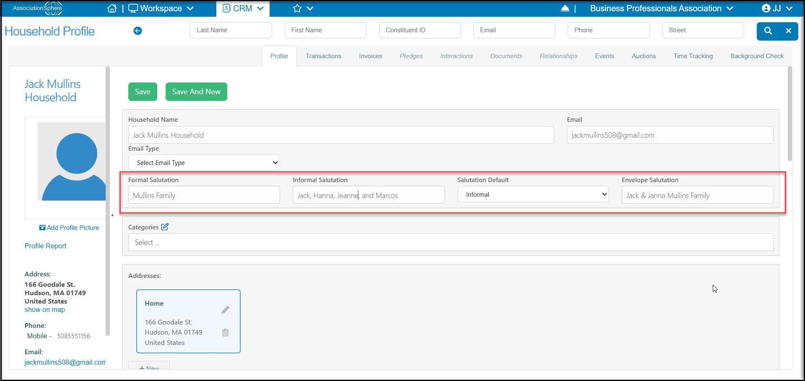Open the notifications bell icon
The height and width of the screenshot is (381, 805).
(x=565, y=8)
